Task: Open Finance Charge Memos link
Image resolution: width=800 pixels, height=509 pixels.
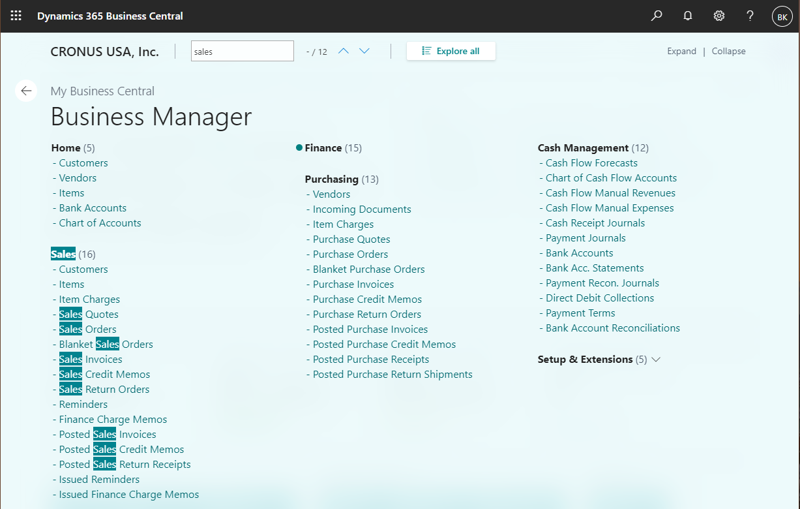Action: pyautogui.click(x=113, y=420)
